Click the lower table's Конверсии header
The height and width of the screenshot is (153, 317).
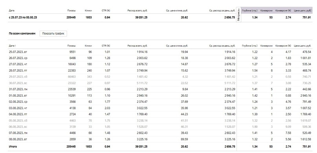click(x=266, y=46)
